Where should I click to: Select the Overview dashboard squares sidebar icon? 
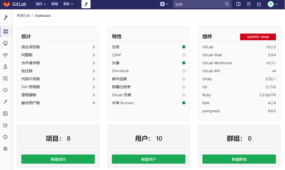pyautogui.click(x=6, y=31)
